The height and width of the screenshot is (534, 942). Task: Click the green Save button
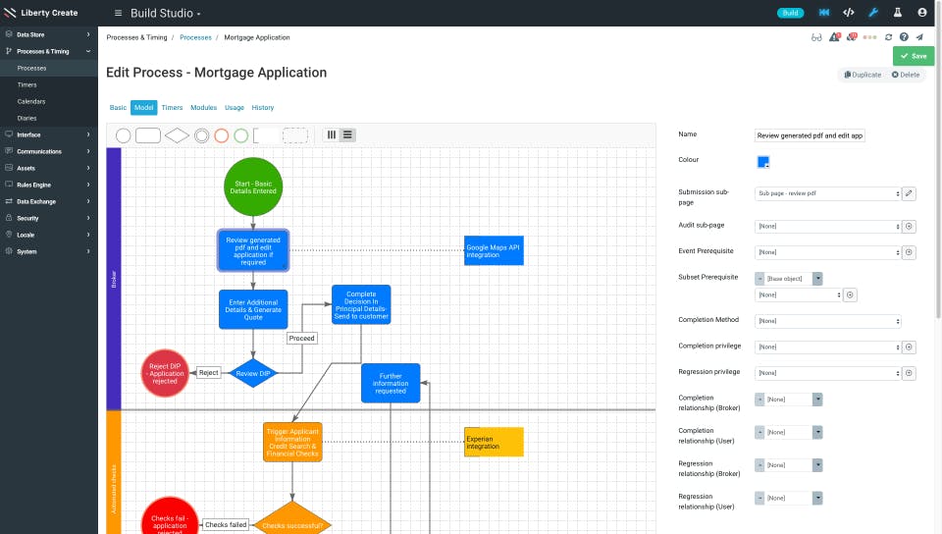point(914,56)
